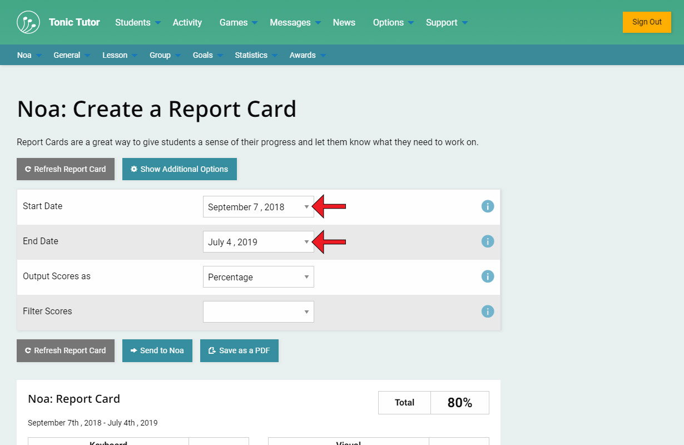
Task: Open the Start Date dropdown
Action: 258,207
